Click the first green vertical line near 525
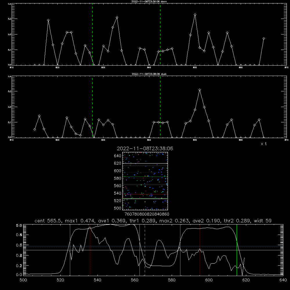The image size is (290, 290). pos(70,250)
